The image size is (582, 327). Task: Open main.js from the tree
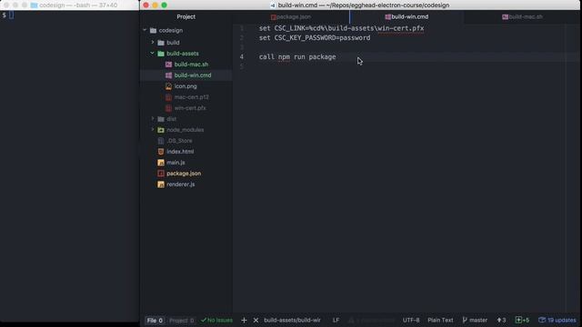176,163
